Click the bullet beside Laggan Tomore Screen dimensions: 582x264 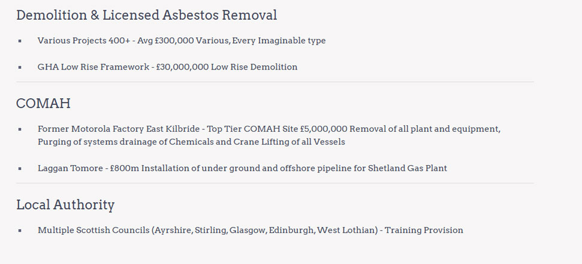(x=20, y=169)
